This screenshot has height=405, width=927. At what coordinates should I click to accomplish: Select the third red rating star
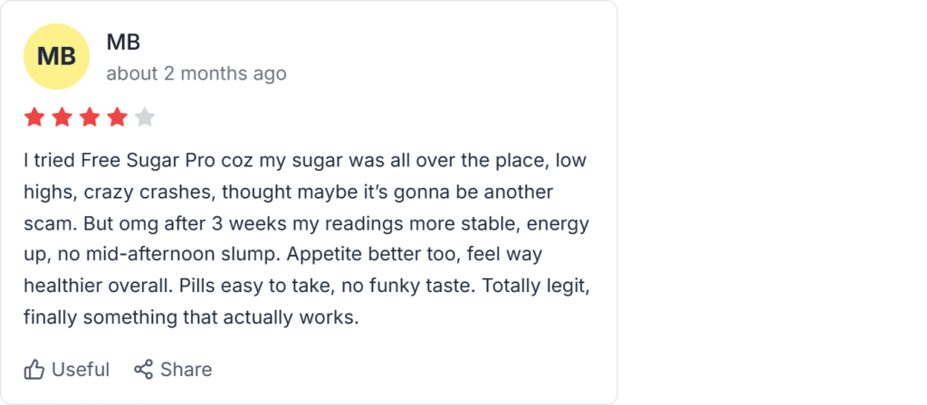[x=90, y=118]
